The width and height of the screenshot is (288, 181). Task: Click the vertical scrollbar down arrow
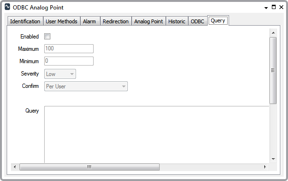[x=273, y=159]
